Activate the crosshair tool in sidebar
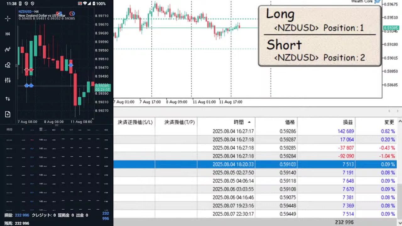The image size is (402, 226). [x=8, y=19]
